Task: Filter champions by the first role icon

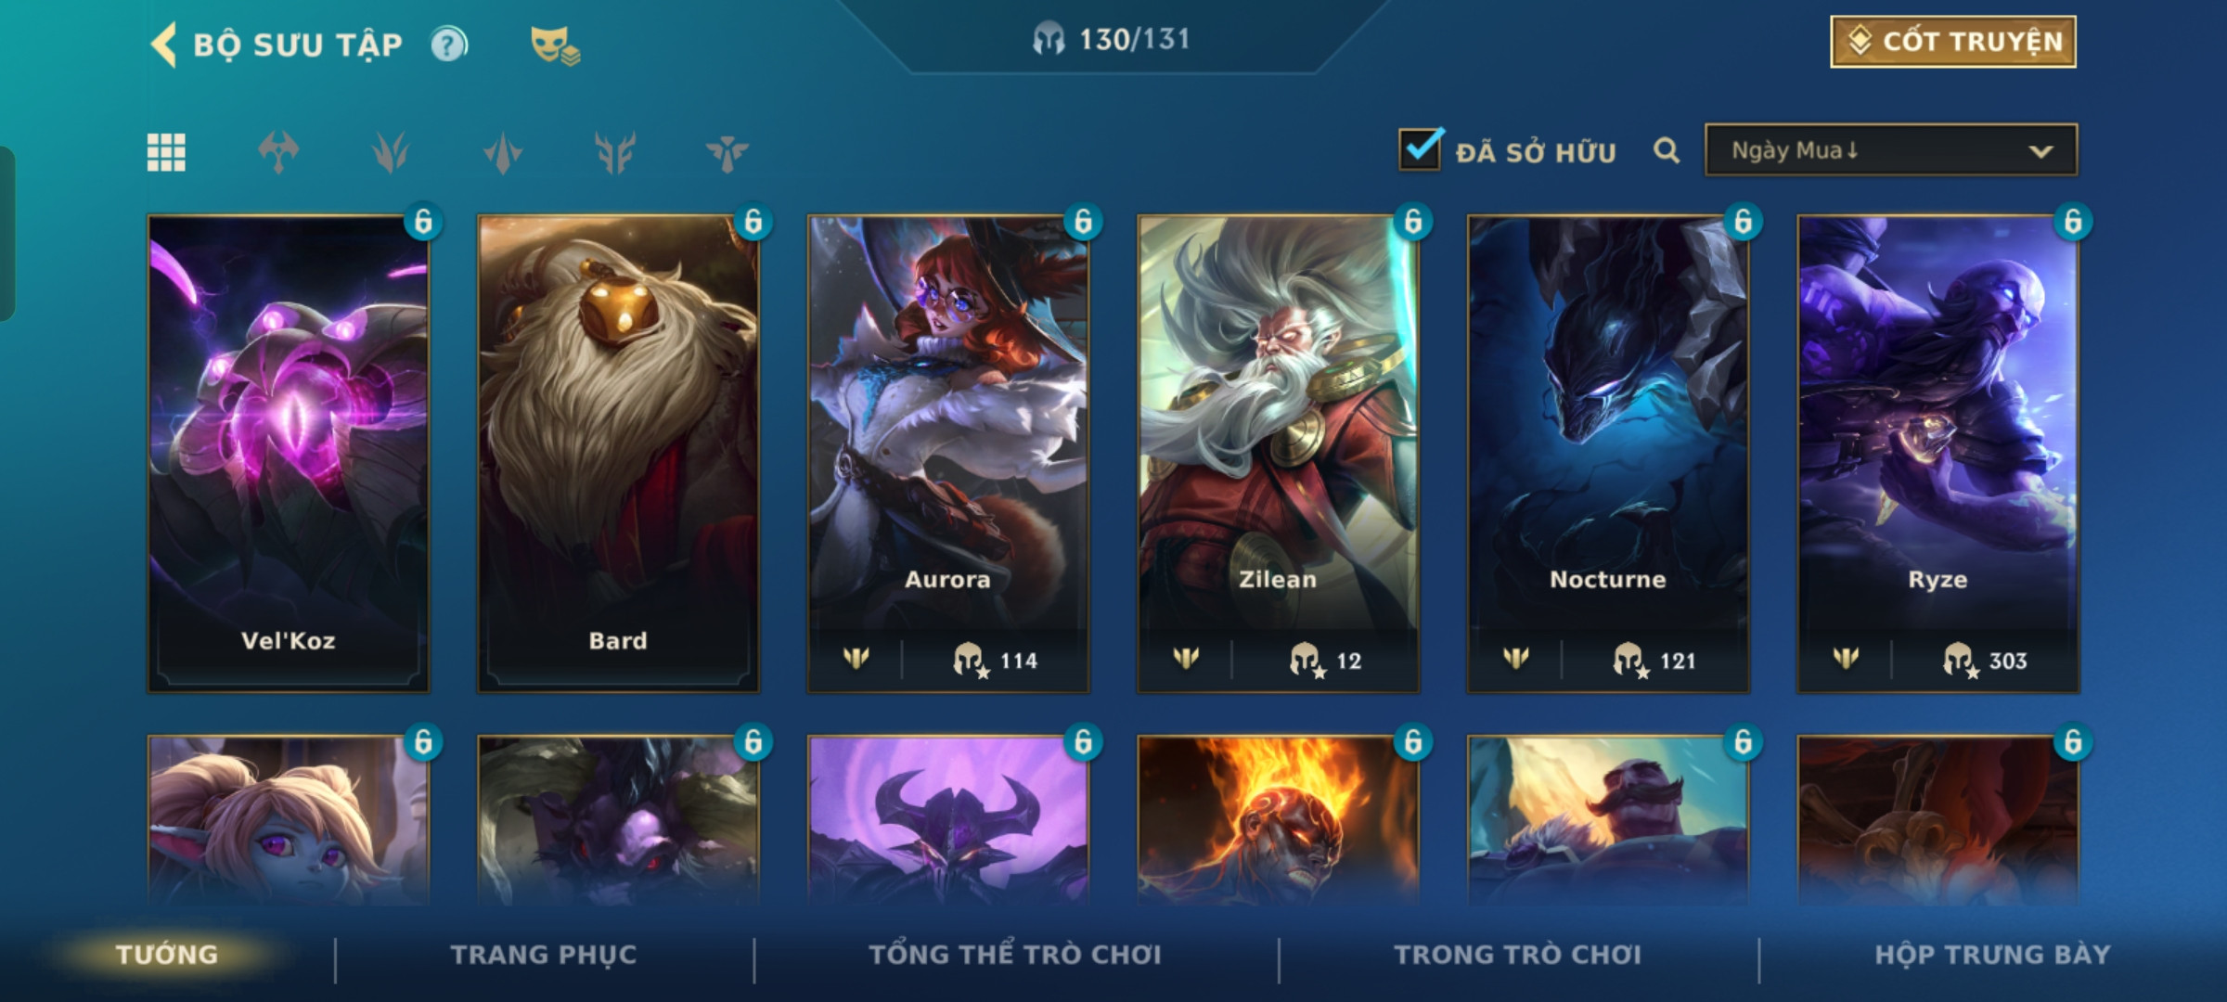Action: pos(278,152)
